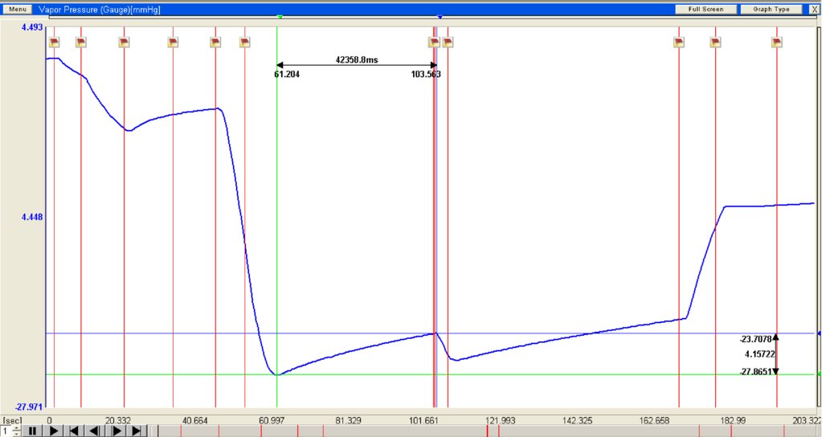The width and height of the screenshot is (822, 437).
Task: Click the 103.563 blue cursor time value
Action: 426,75
